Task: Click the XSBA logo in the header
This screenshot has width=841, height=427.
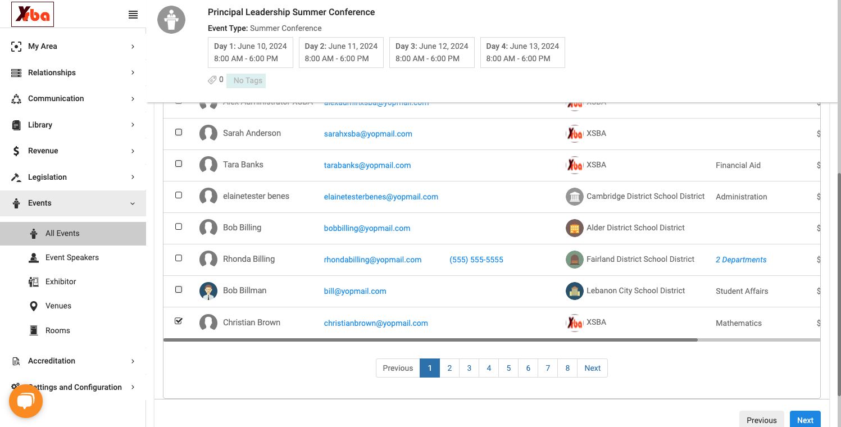Action: (33, 15)
